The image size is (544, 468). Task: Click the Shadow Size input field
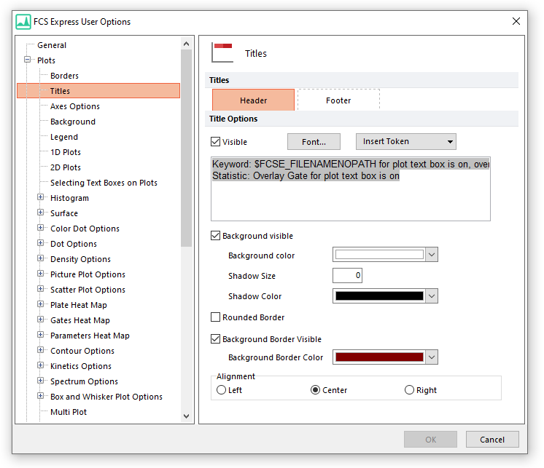tap(347, 276)
